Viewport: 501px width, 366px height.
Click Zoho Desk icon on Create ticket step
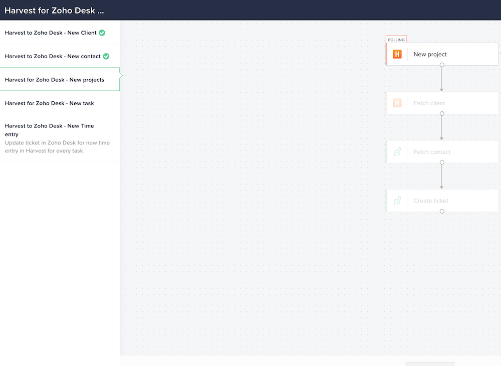(397, 201)
